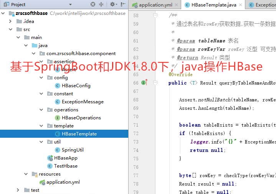Select the ExceptionMessage class
This screenshot has height=194, width=276.
pos(83,102)
